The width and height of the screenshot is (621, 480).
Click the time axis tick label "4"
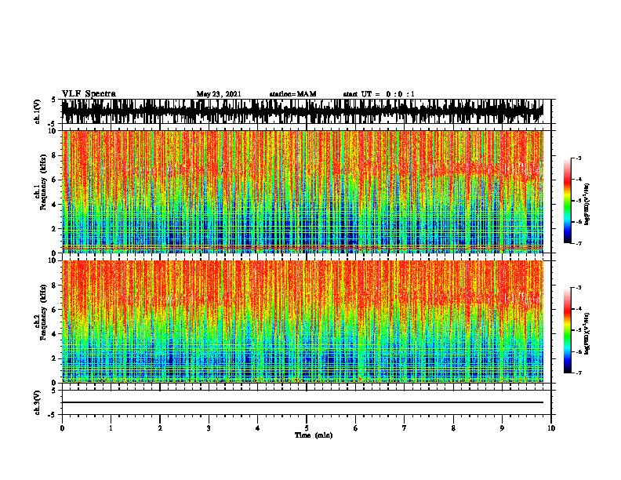tap(258, 428)
